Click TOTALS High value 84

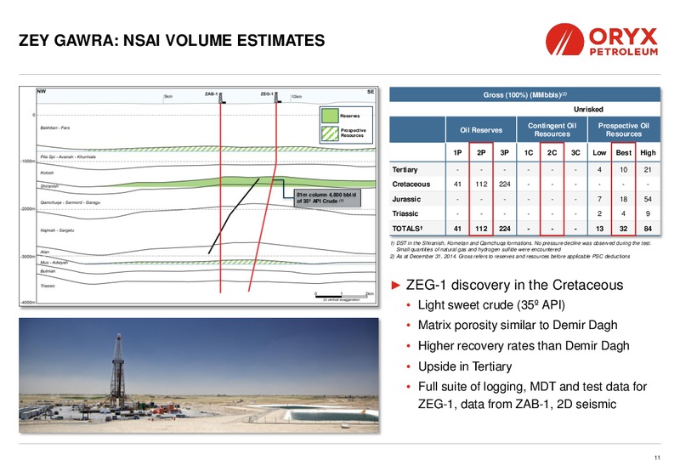[x=648, y=228]
